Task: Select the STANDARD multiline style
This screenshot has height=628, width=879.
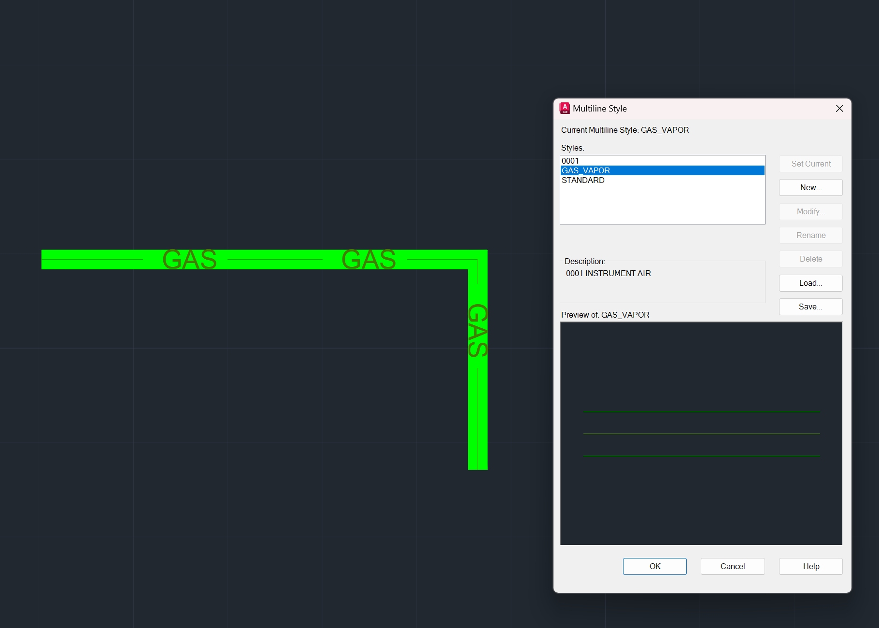Action: click(662, 180)
